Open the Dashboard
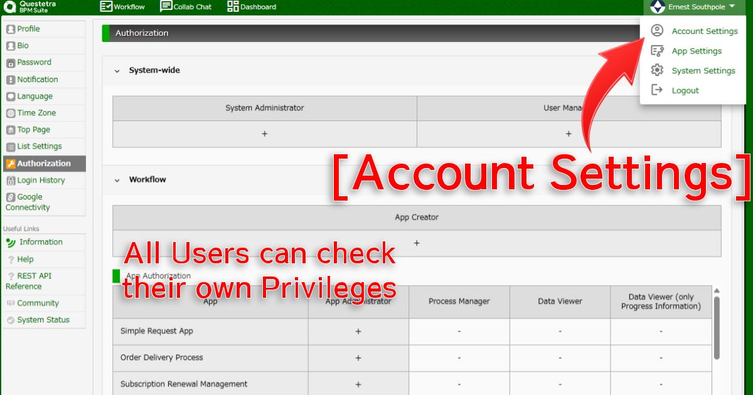This screenshot has height=395, width=753. (x=251, y=7)
